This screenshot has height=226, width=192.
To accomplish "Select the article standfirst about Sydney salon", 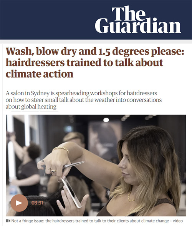I will click(84, 100).
